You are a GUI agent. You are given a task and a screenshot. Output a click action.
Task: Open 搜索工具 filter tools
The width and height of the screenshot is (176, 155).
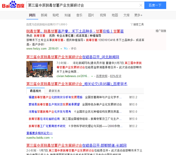[137, 25]
